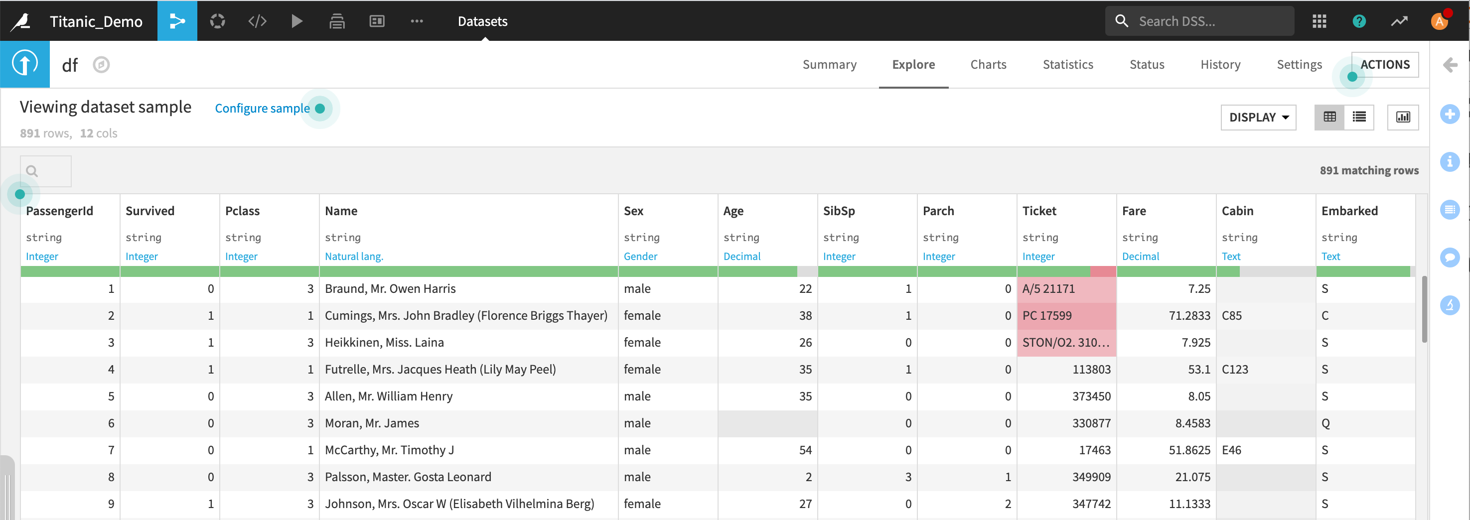Open the Dashboards icon in top bar

(x=377, y=21)
